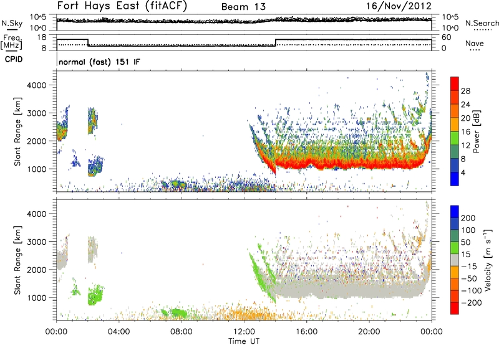The image size is (499, 345).
Task: Click the "18" frequency axis tick
Action: pyautogui.click(x=42, y=37)
